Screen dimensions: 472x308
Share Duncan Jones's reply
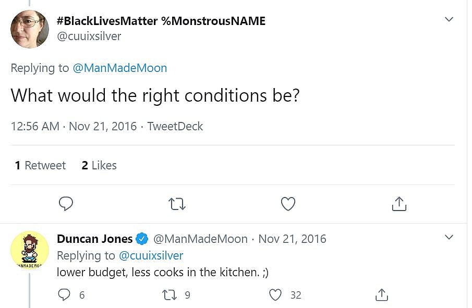pyautogui.click(x=382, y=295)
